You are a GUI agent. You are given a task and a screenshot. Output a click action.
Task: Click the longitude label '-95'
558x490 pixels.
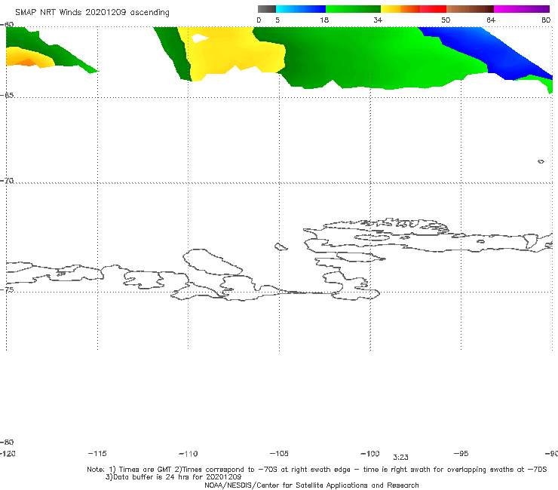[461, 454]
